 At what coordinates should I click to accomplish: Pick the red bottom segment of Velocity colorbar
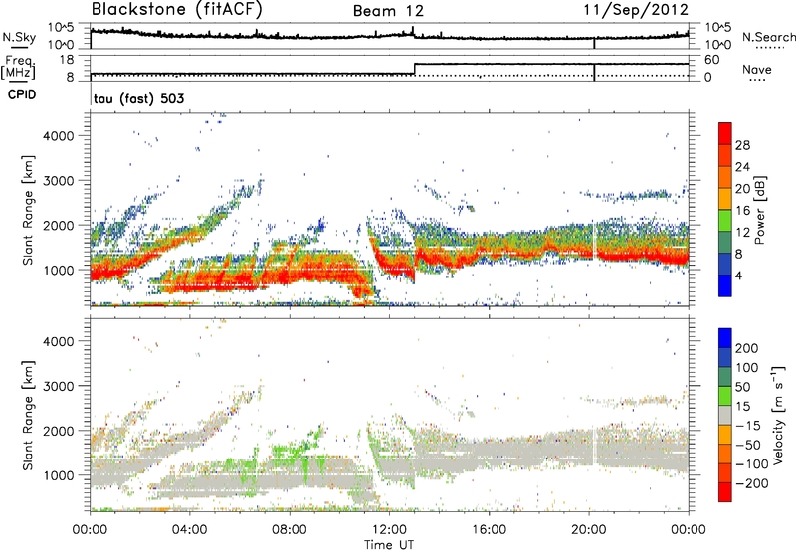[725, 492]
